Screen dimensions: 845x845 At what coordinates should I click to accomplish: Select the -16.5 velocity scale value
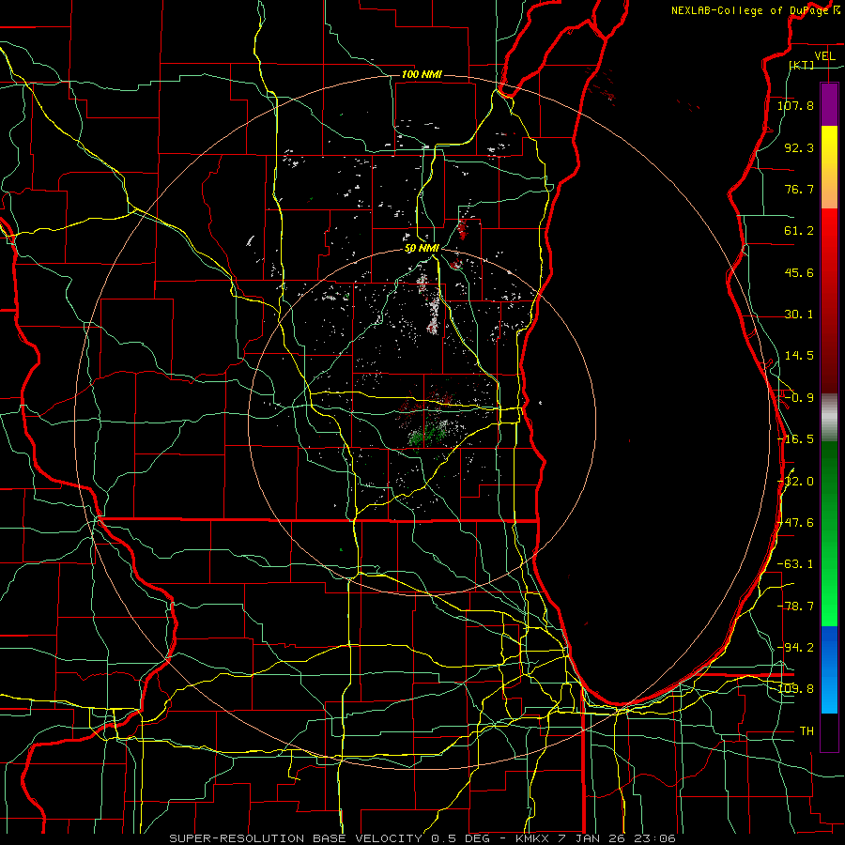click(795, 439)
